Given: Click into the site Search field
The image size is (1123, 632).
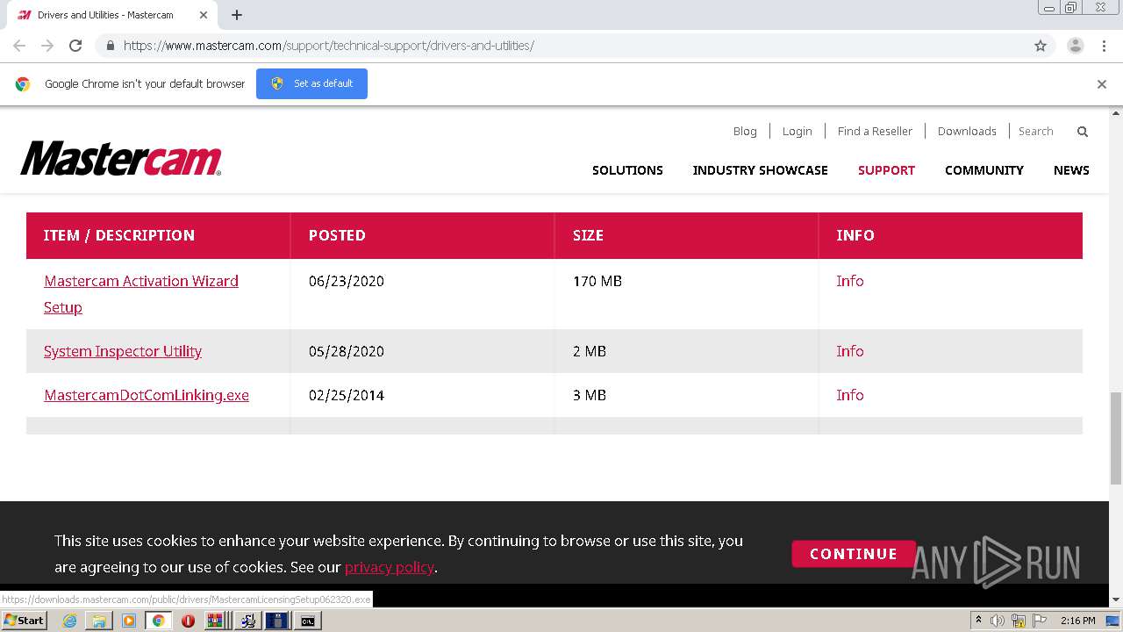Looking at the screenshot, I should point(1041,132).
